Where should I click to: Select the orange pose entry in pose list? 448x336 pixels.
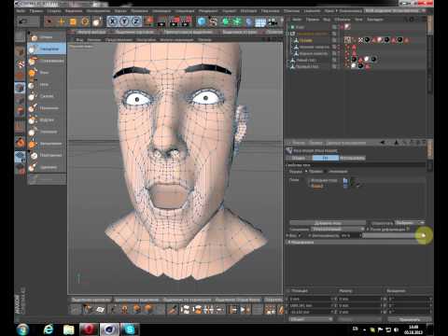(317, 186)
